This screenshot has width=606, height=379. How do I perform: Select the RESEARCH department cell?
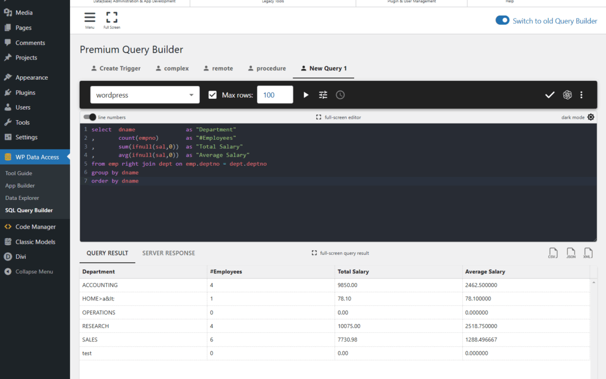coord(144,326)
